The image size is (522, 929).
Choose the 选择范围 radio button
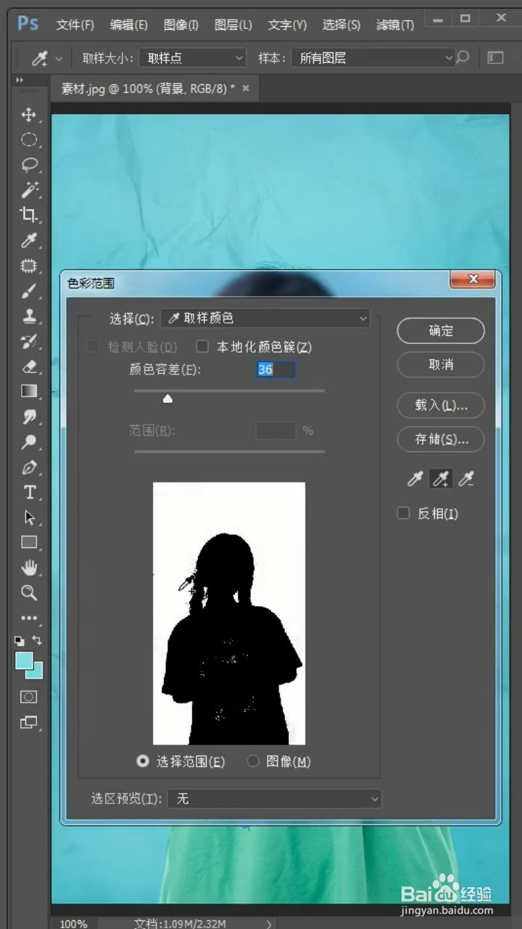coord(143,761)
